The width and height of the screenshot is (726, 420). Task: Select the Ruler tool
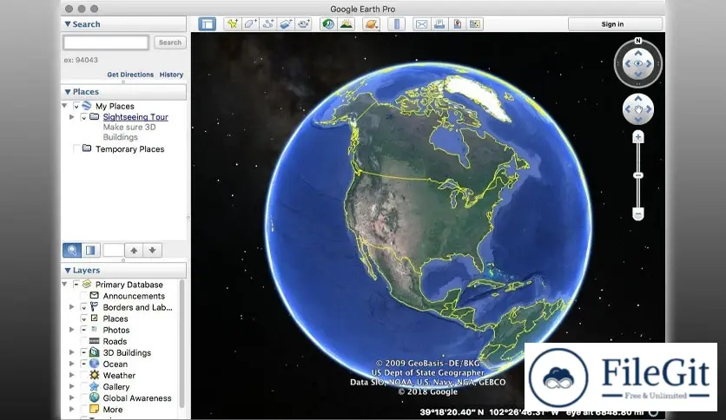click(x=396, y=24)
